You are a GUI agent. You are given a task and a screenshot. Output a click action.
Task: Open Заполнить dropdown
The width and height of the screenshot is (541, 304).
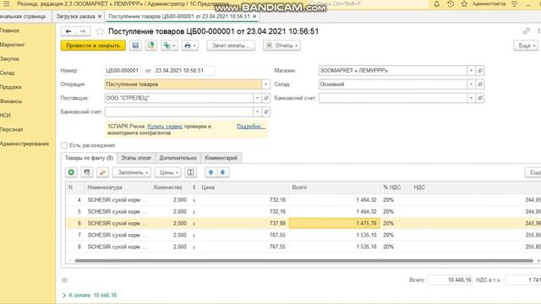click(x=132, y=172)
